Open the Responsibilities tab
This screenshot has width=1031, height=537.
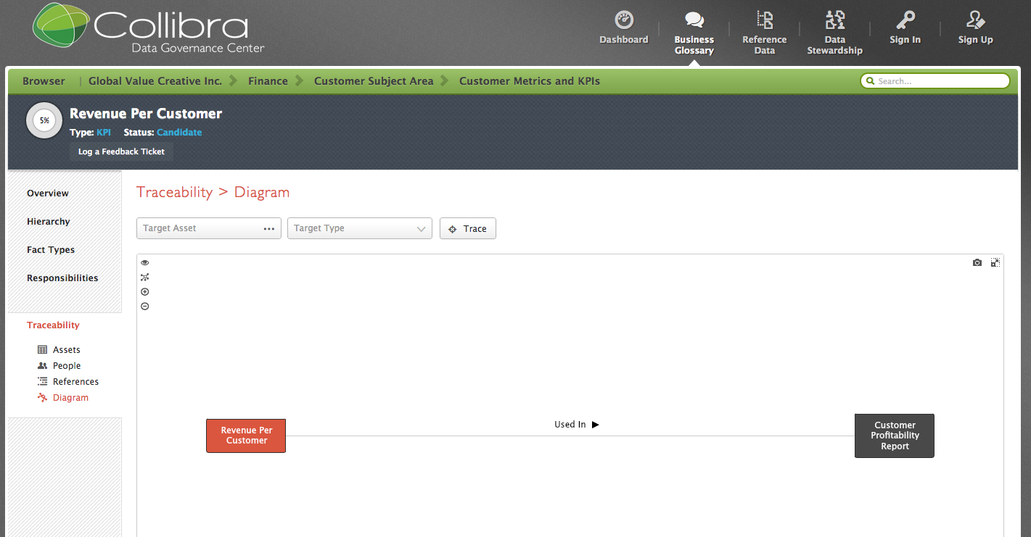[x=62, y=278]
